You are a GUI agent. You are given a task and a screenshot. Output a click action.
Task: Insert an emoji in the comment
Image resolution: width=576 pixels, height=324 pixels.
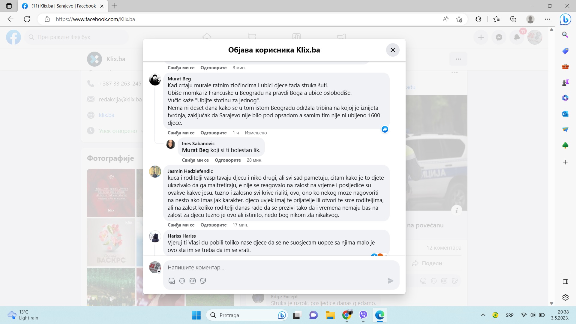[x=182, y=281]
